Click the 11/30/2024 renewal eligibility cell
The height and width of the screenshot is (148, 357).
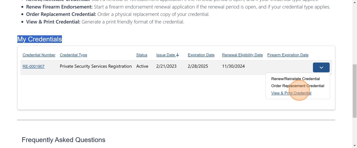tap(233, 66)
